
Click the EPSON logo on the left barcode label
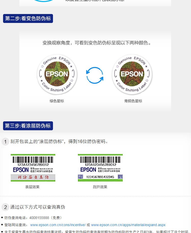[21, 170]
